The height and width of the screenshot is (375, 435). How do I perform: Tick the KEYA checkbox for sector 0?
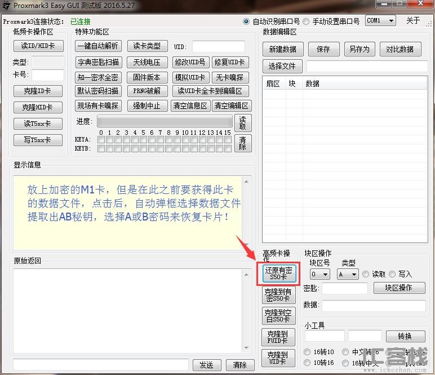coord(101,140)
